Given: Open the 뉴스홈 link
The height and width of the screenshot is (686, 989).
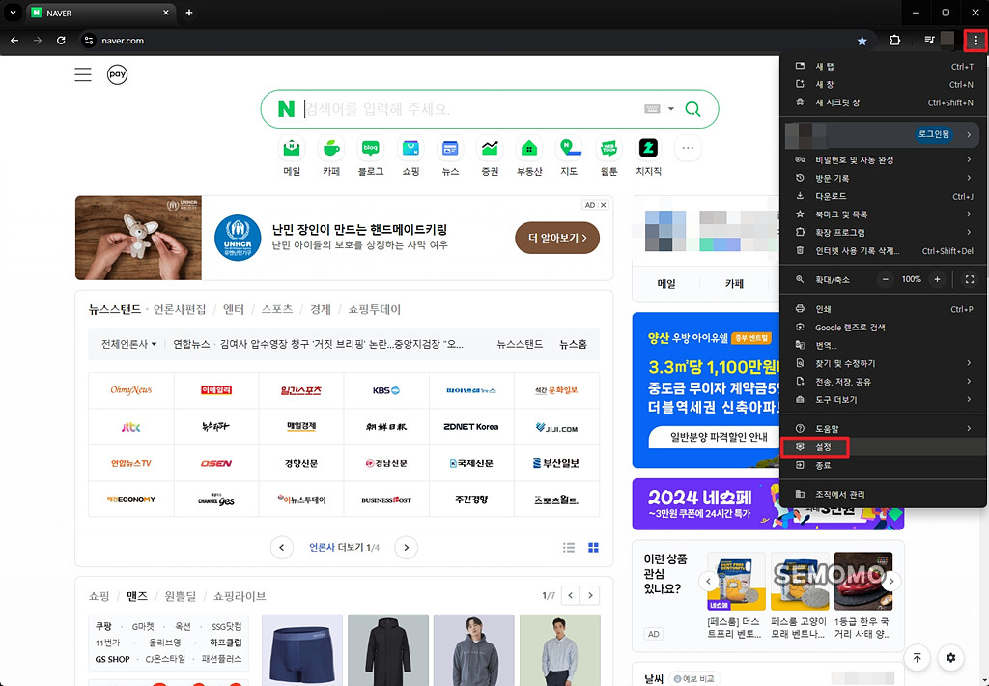Looking at the screenshot, I should pyautogui.click(x=574, y=344).
